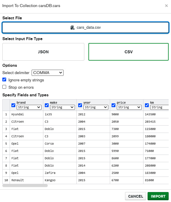Click the price value 7300
The width and height of the screenshot is (171, 202).
[x=115, y=129]
